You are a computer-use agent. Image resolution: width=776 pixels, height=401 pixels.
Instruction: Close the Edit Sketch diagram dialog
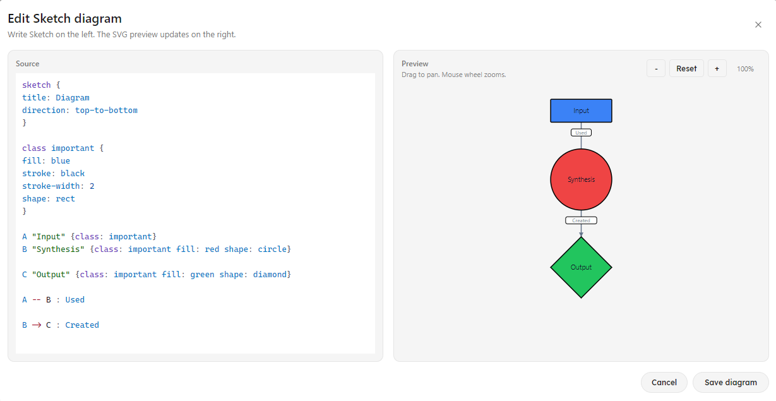point(758,25)
